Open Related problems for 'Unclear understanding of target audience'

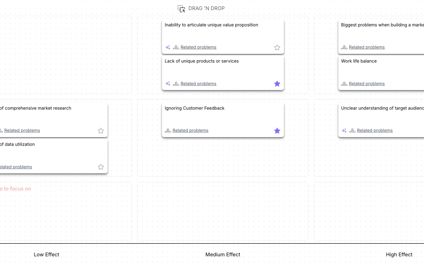pos(375,131)
